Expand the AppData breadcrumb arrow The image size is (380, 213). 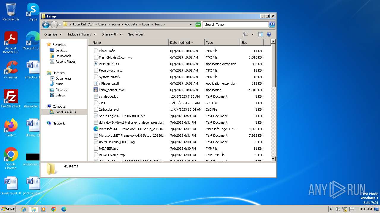coord(140,25)
